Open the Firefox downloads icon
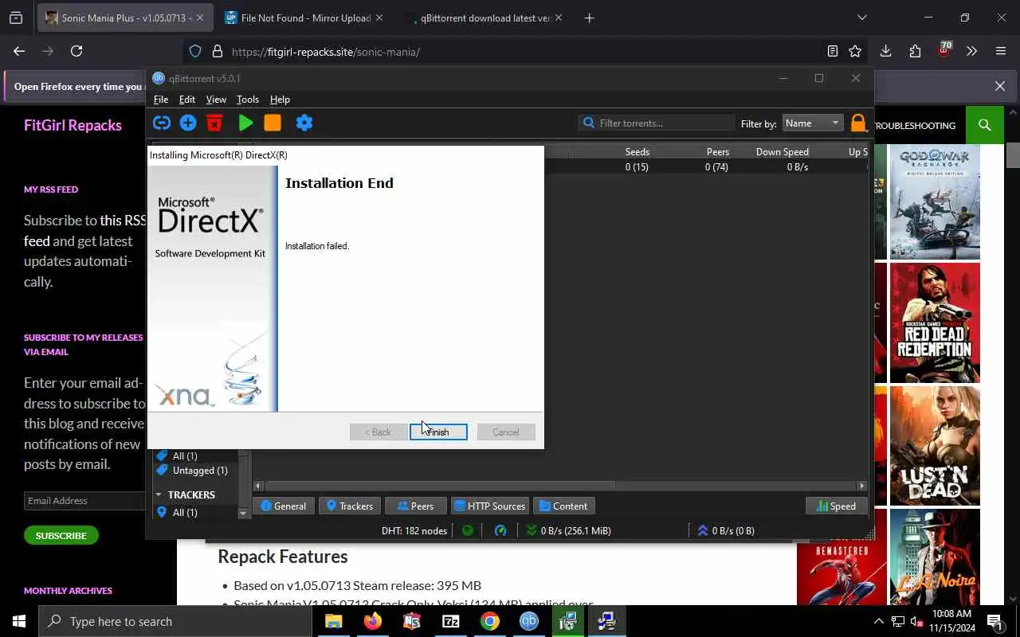The width and height of the screenshot is (1020, 637). (x=885, y=51)
